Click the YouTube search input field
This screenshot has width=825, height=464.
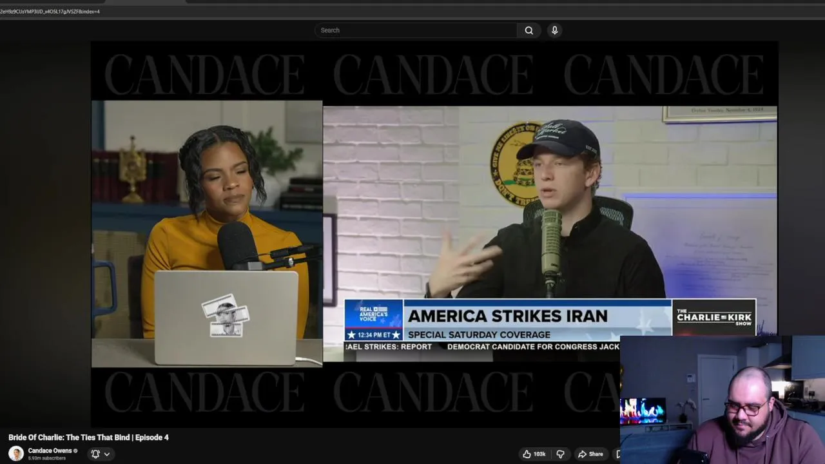[x=416, y=30]
